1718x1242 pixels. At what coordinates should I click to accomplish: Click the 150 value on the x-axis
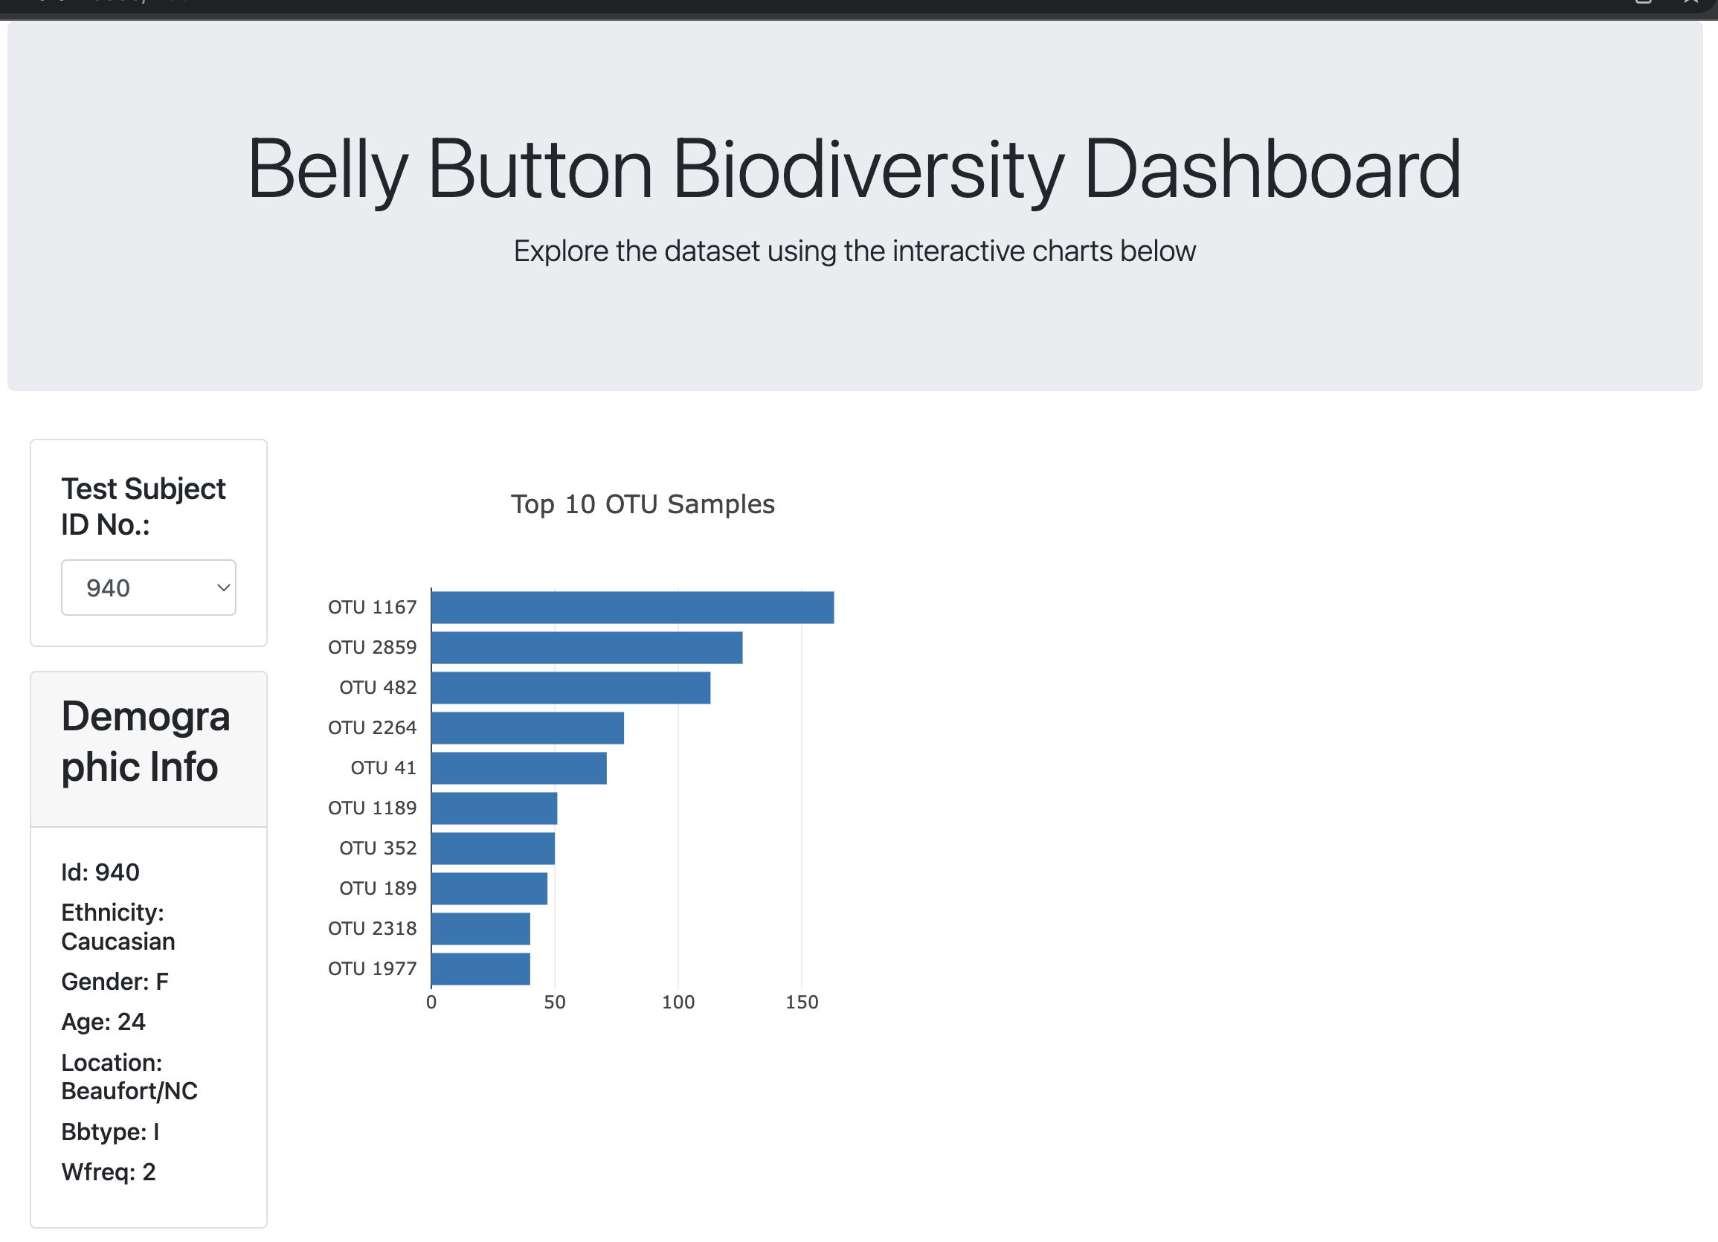tap(801, 1000)
